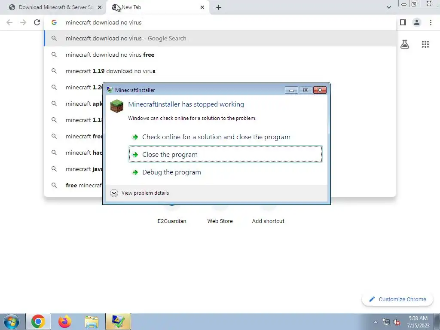Viewport: 440px width, 330px height.
Task: Click the Google logo in address bar
Action: coord(54,22)
